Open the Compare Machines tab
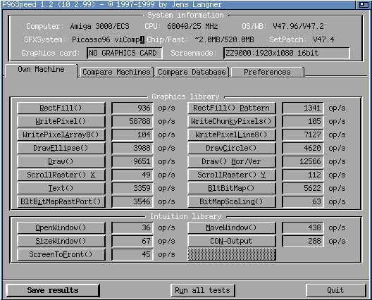 click(x=116, y=72)
